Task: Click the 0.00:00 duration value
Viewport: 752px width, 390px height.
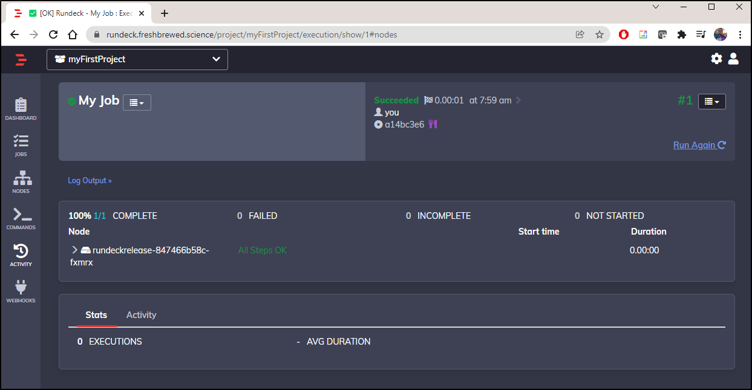Action: (644, 250)
